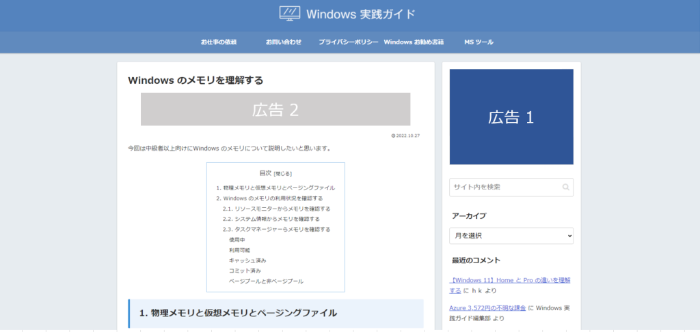Go to 2.2 システム情報からメモリを確認する
The height and width of the screenshot is (332, 700).
point(271,219)
